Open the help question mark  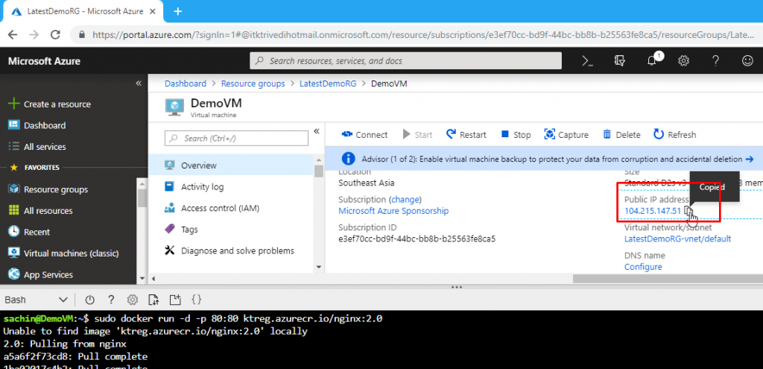click(x=715, y=61)
